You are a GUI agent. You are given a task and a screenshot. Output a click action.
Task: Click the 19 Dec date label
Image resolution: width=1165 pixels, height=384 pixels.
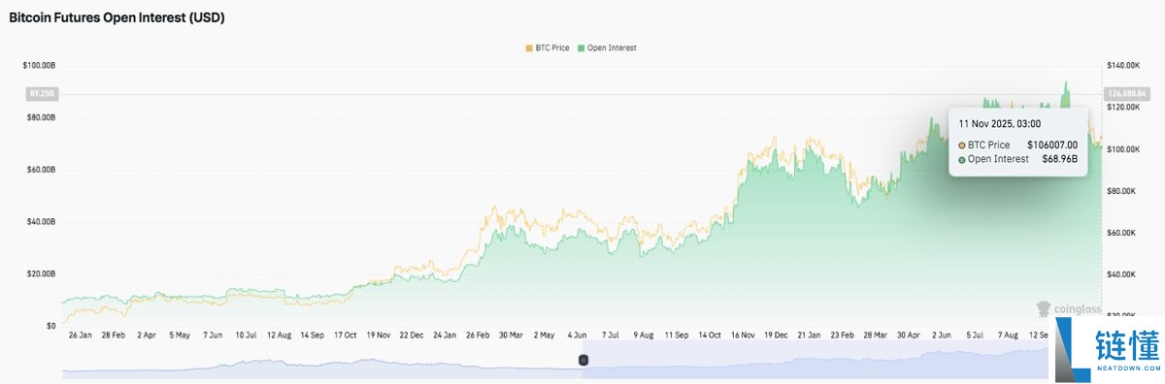pos(777,335)
